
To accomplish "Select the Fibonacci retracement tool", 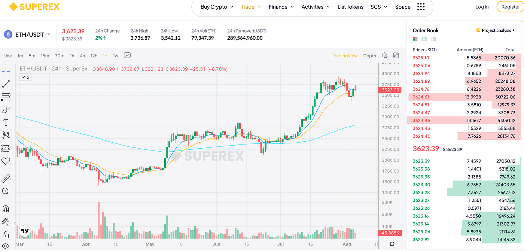I will coord(6,97).
